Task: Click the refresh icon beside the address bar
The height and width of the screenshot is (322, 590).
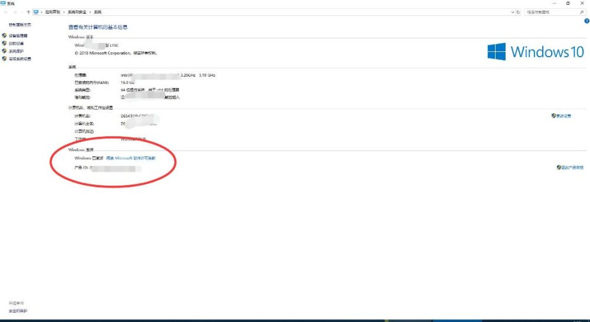Action: coord(518,12)
